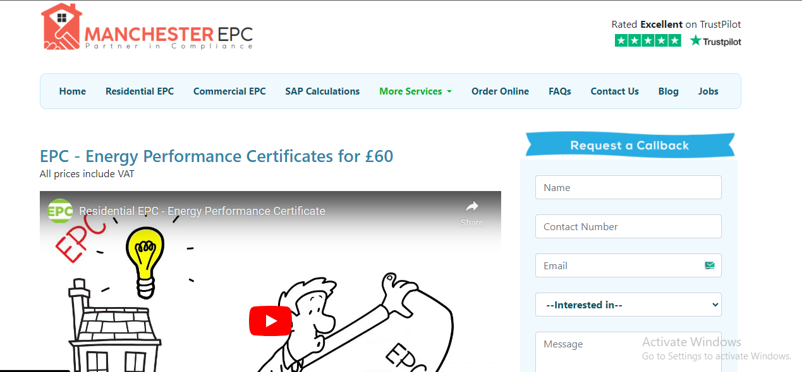Screen dimensions: 802x372
Task: Expand the More Services dropdown menu
Action: coord(415,91)
